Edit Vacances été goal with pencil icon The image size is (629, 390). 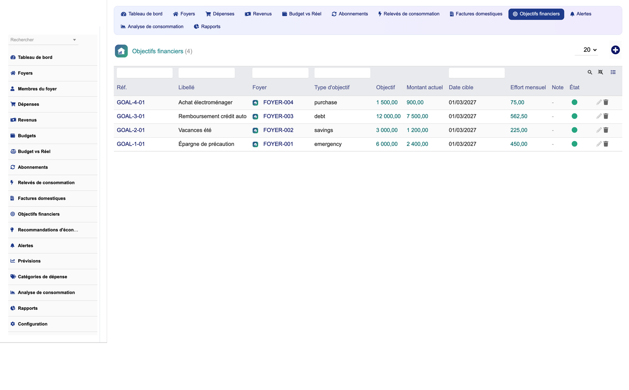[599, 130]
